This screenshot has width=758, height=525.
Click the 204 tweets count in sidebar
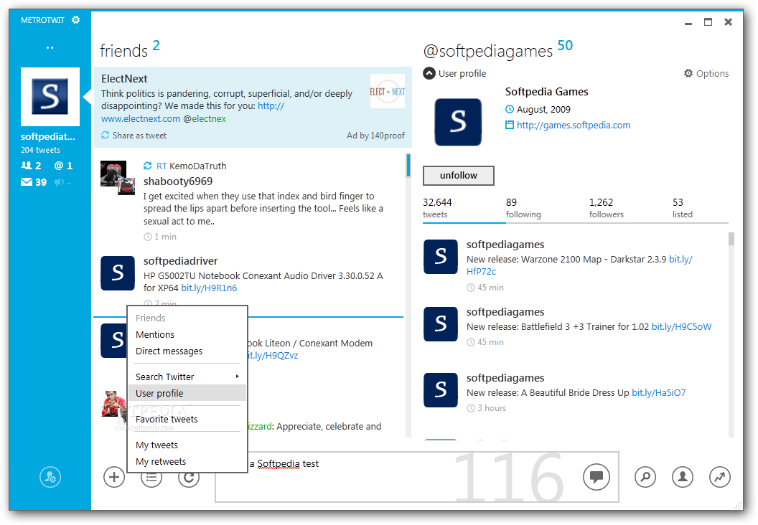(x=41, y=150)
